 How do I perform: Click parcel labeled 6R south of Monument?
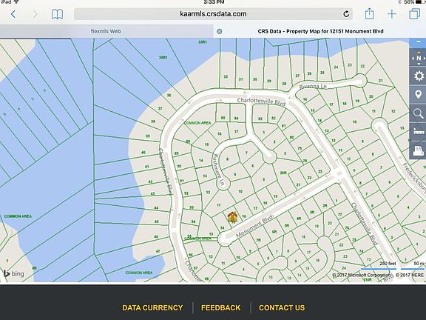(x=274, y=232)
